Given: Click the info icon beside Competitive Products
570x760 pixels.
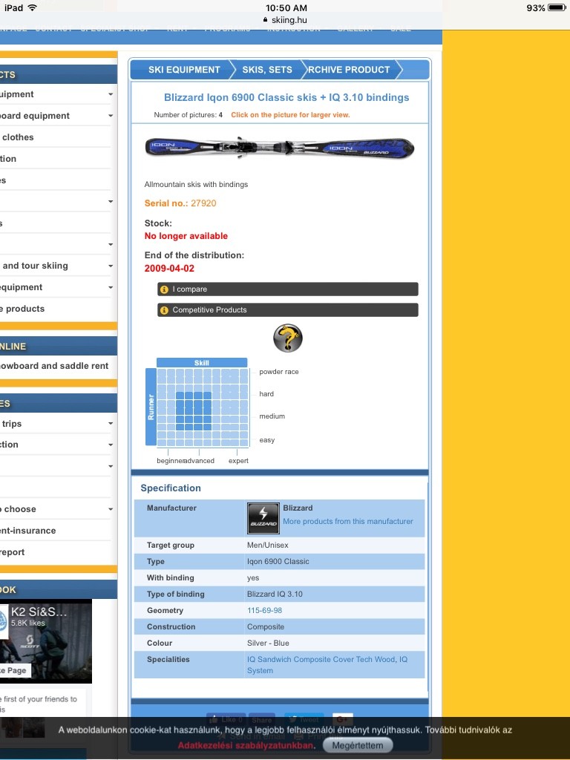Looking at the screenshot, I should point(164,310).
